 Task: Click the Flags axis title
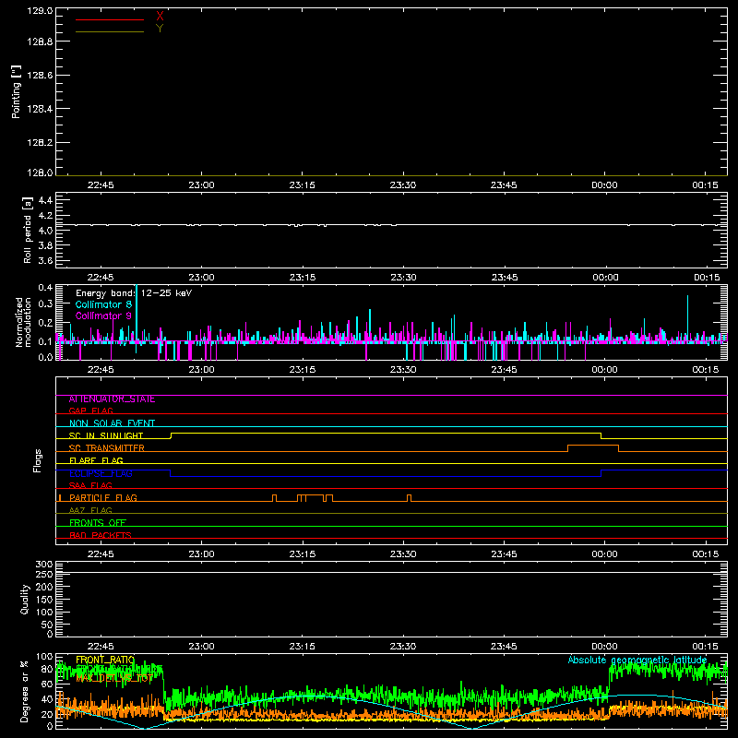click(x=38, y=460)
